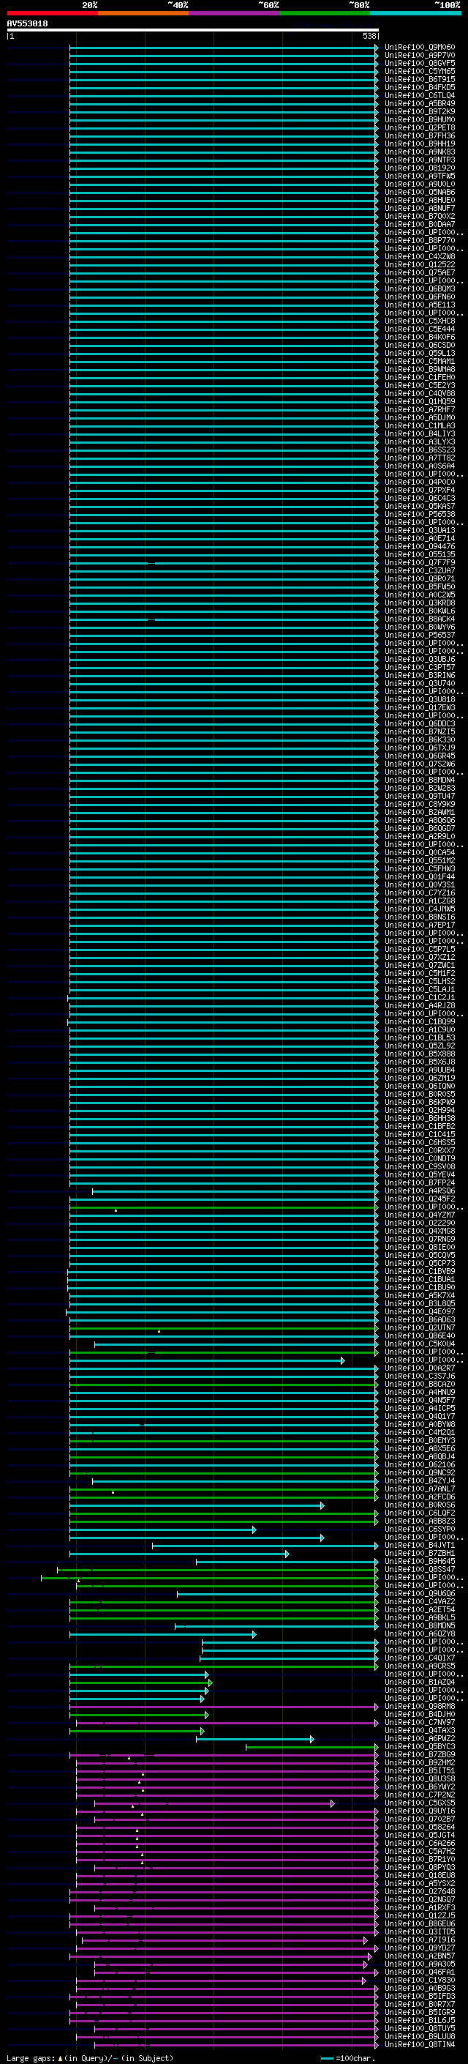Select hit UniRef100_Q98RM8
468x2064 pixels.
click(x=420, y=1707)
